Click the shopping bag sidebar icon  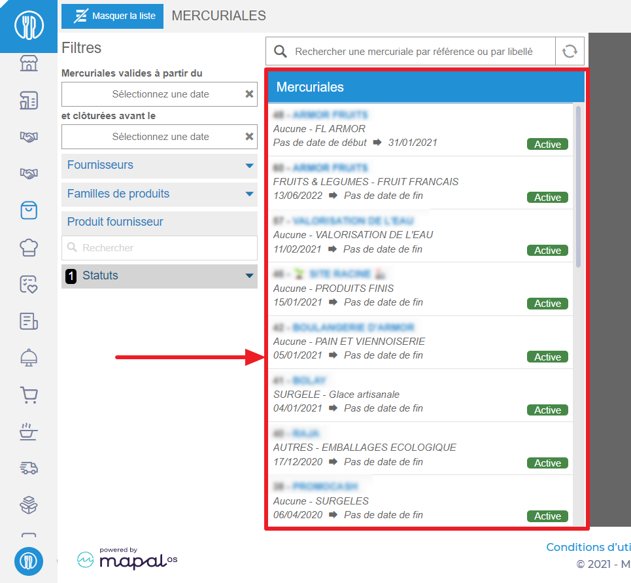(x=29, y=210)
